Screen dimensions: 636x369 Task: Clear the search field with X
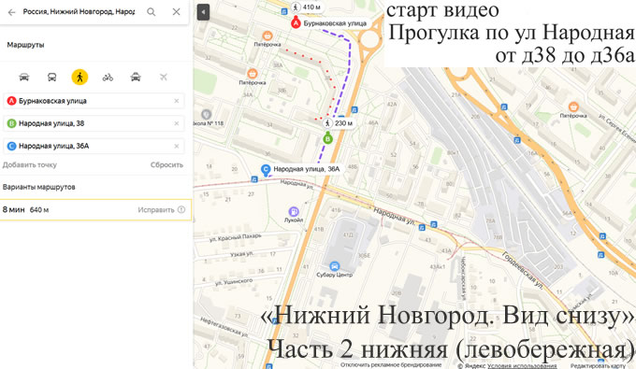pyautogui.click(x=176, y=12)
